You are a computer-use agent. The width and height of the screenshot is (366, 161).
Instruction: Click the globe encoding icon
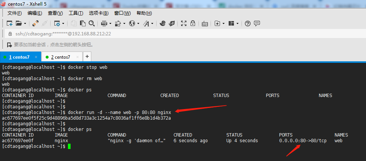click(x=132, y=23)
